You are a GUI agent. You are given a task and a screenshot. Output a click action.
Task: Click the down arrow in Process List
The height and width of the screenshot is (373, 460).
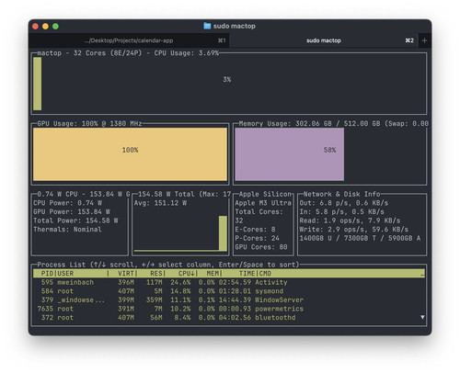coord(422,317)
